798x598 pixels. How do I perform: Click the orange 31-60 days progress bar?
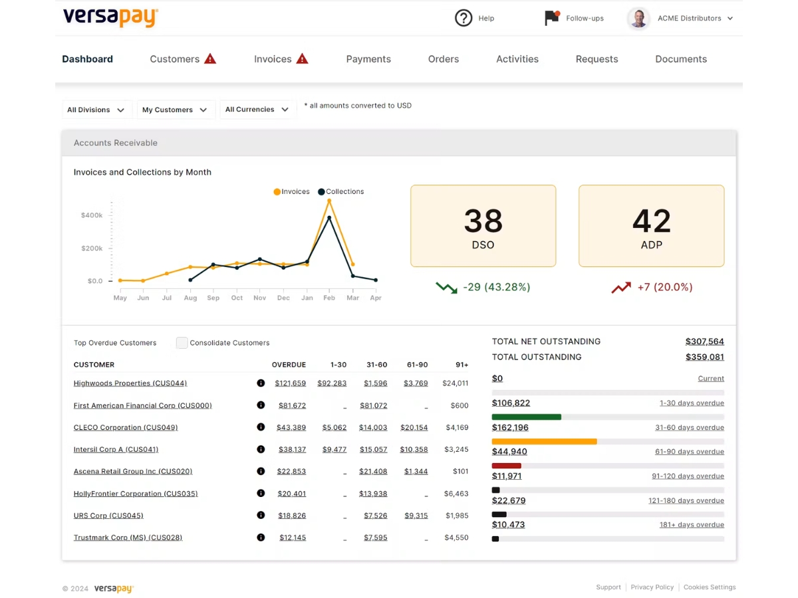click(x=545, y=441)
